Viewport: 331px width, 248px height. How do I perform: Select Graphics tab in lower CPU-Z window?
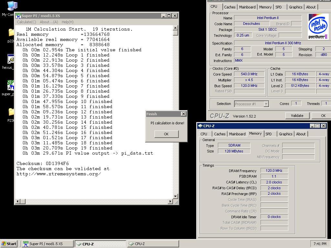pos(285,134)
